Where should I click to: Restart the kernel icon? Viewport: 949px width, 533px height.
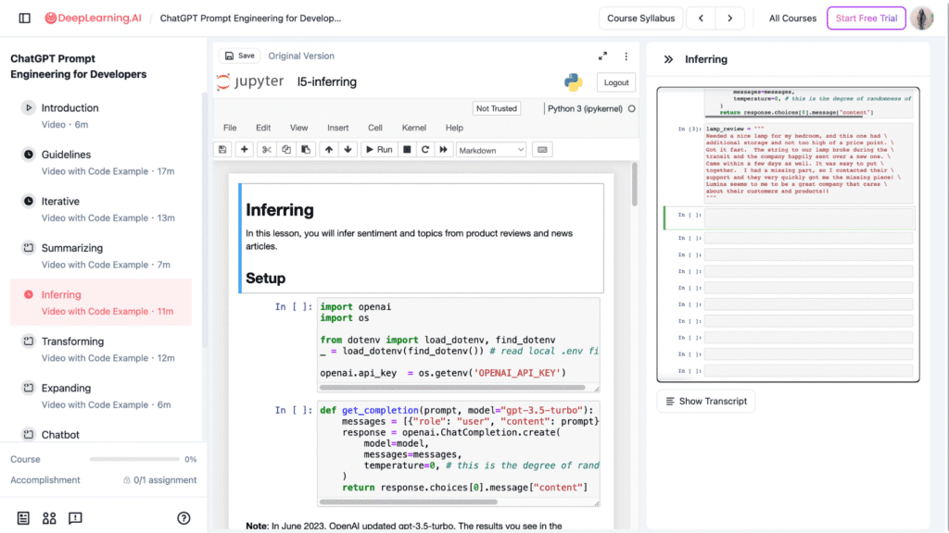pos(425,150)
